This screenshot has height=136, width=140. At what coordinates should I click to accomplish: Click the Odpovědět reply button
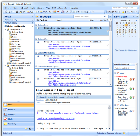point(33,12)
